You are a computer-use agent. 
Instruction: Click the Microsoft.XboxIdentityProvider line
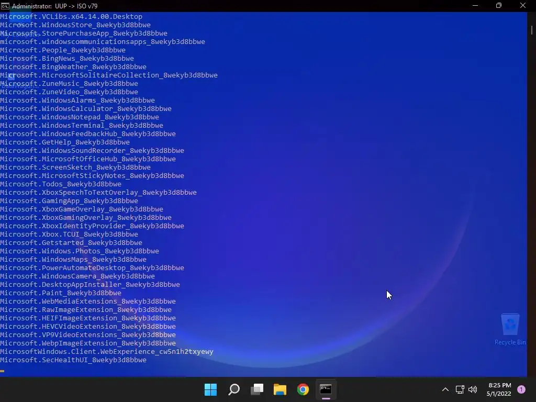click(x=92, y=226)
